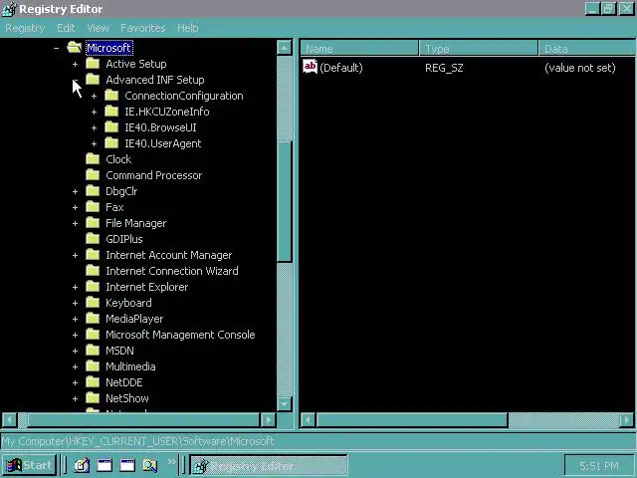Open the Registry menu

pos(25,28)
